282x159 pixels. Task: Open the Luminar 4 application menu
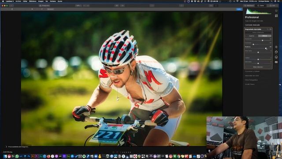pos(10,1)
